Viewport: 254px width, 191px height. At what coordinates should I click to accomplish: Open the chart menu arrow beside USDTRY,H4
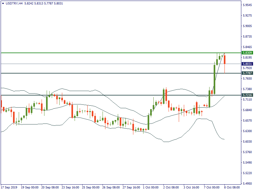point(3,3)
